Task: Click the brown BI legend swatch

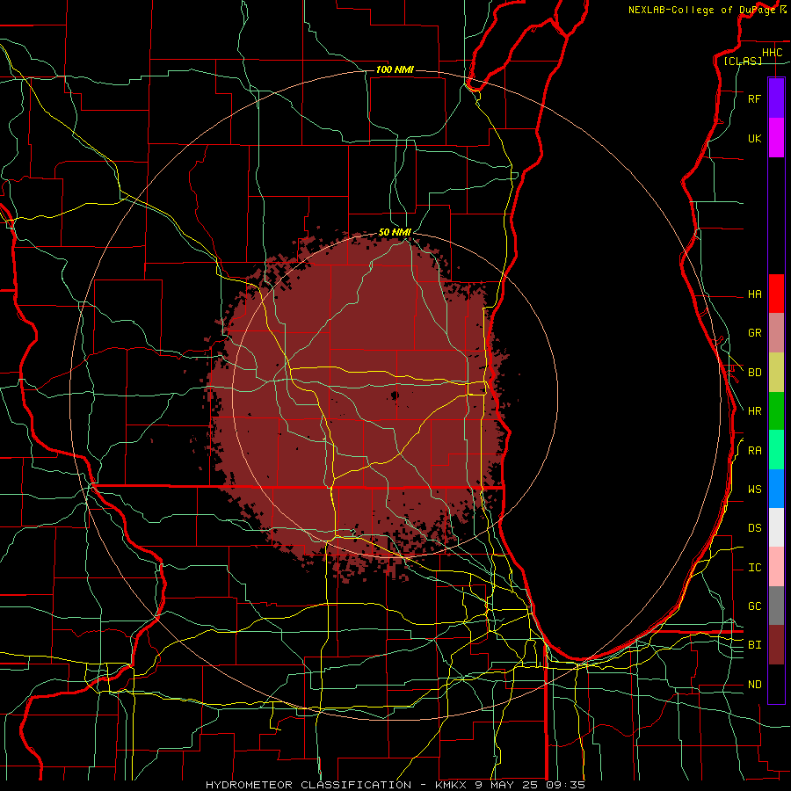Action: [776, 645]
